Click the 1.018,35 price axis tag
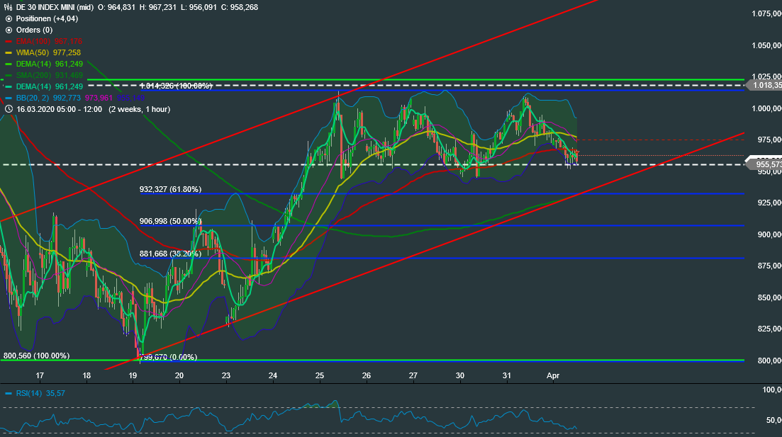Screen dimensions: 782x437 click(764, 85)
